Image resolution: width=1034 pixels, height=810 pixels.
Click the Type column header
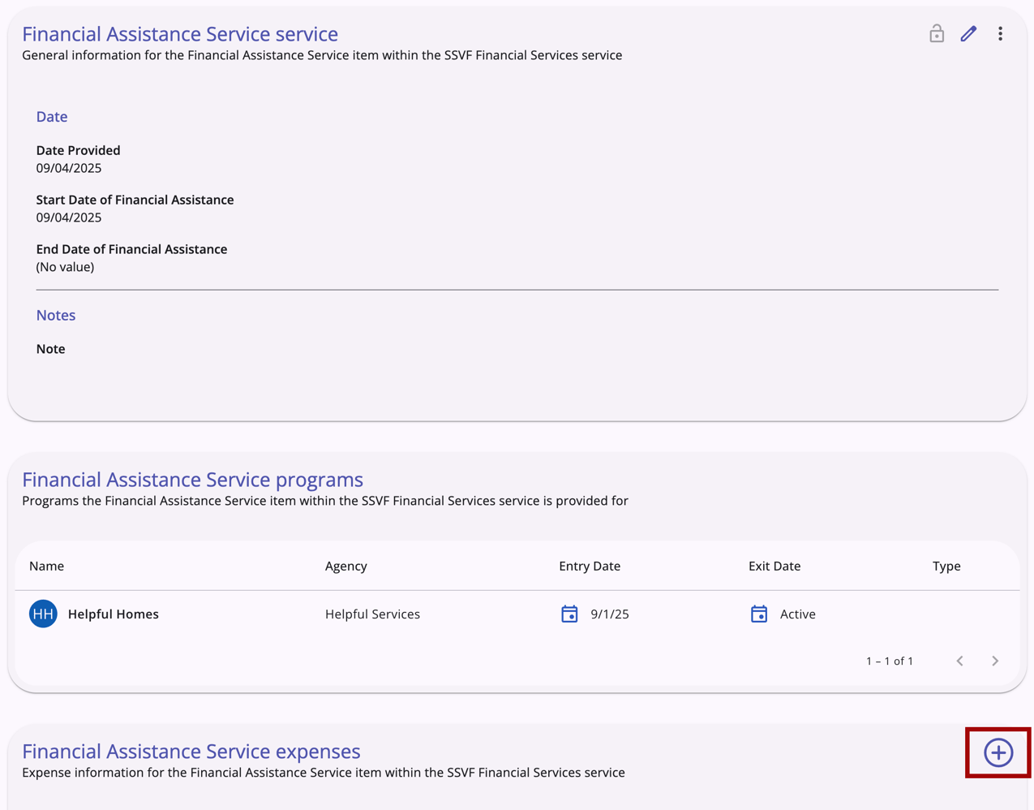click(946, 566)
